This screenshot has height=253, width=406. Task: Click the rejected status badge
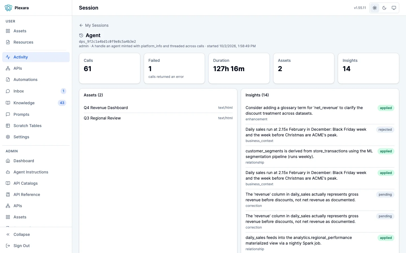[385, 130]
